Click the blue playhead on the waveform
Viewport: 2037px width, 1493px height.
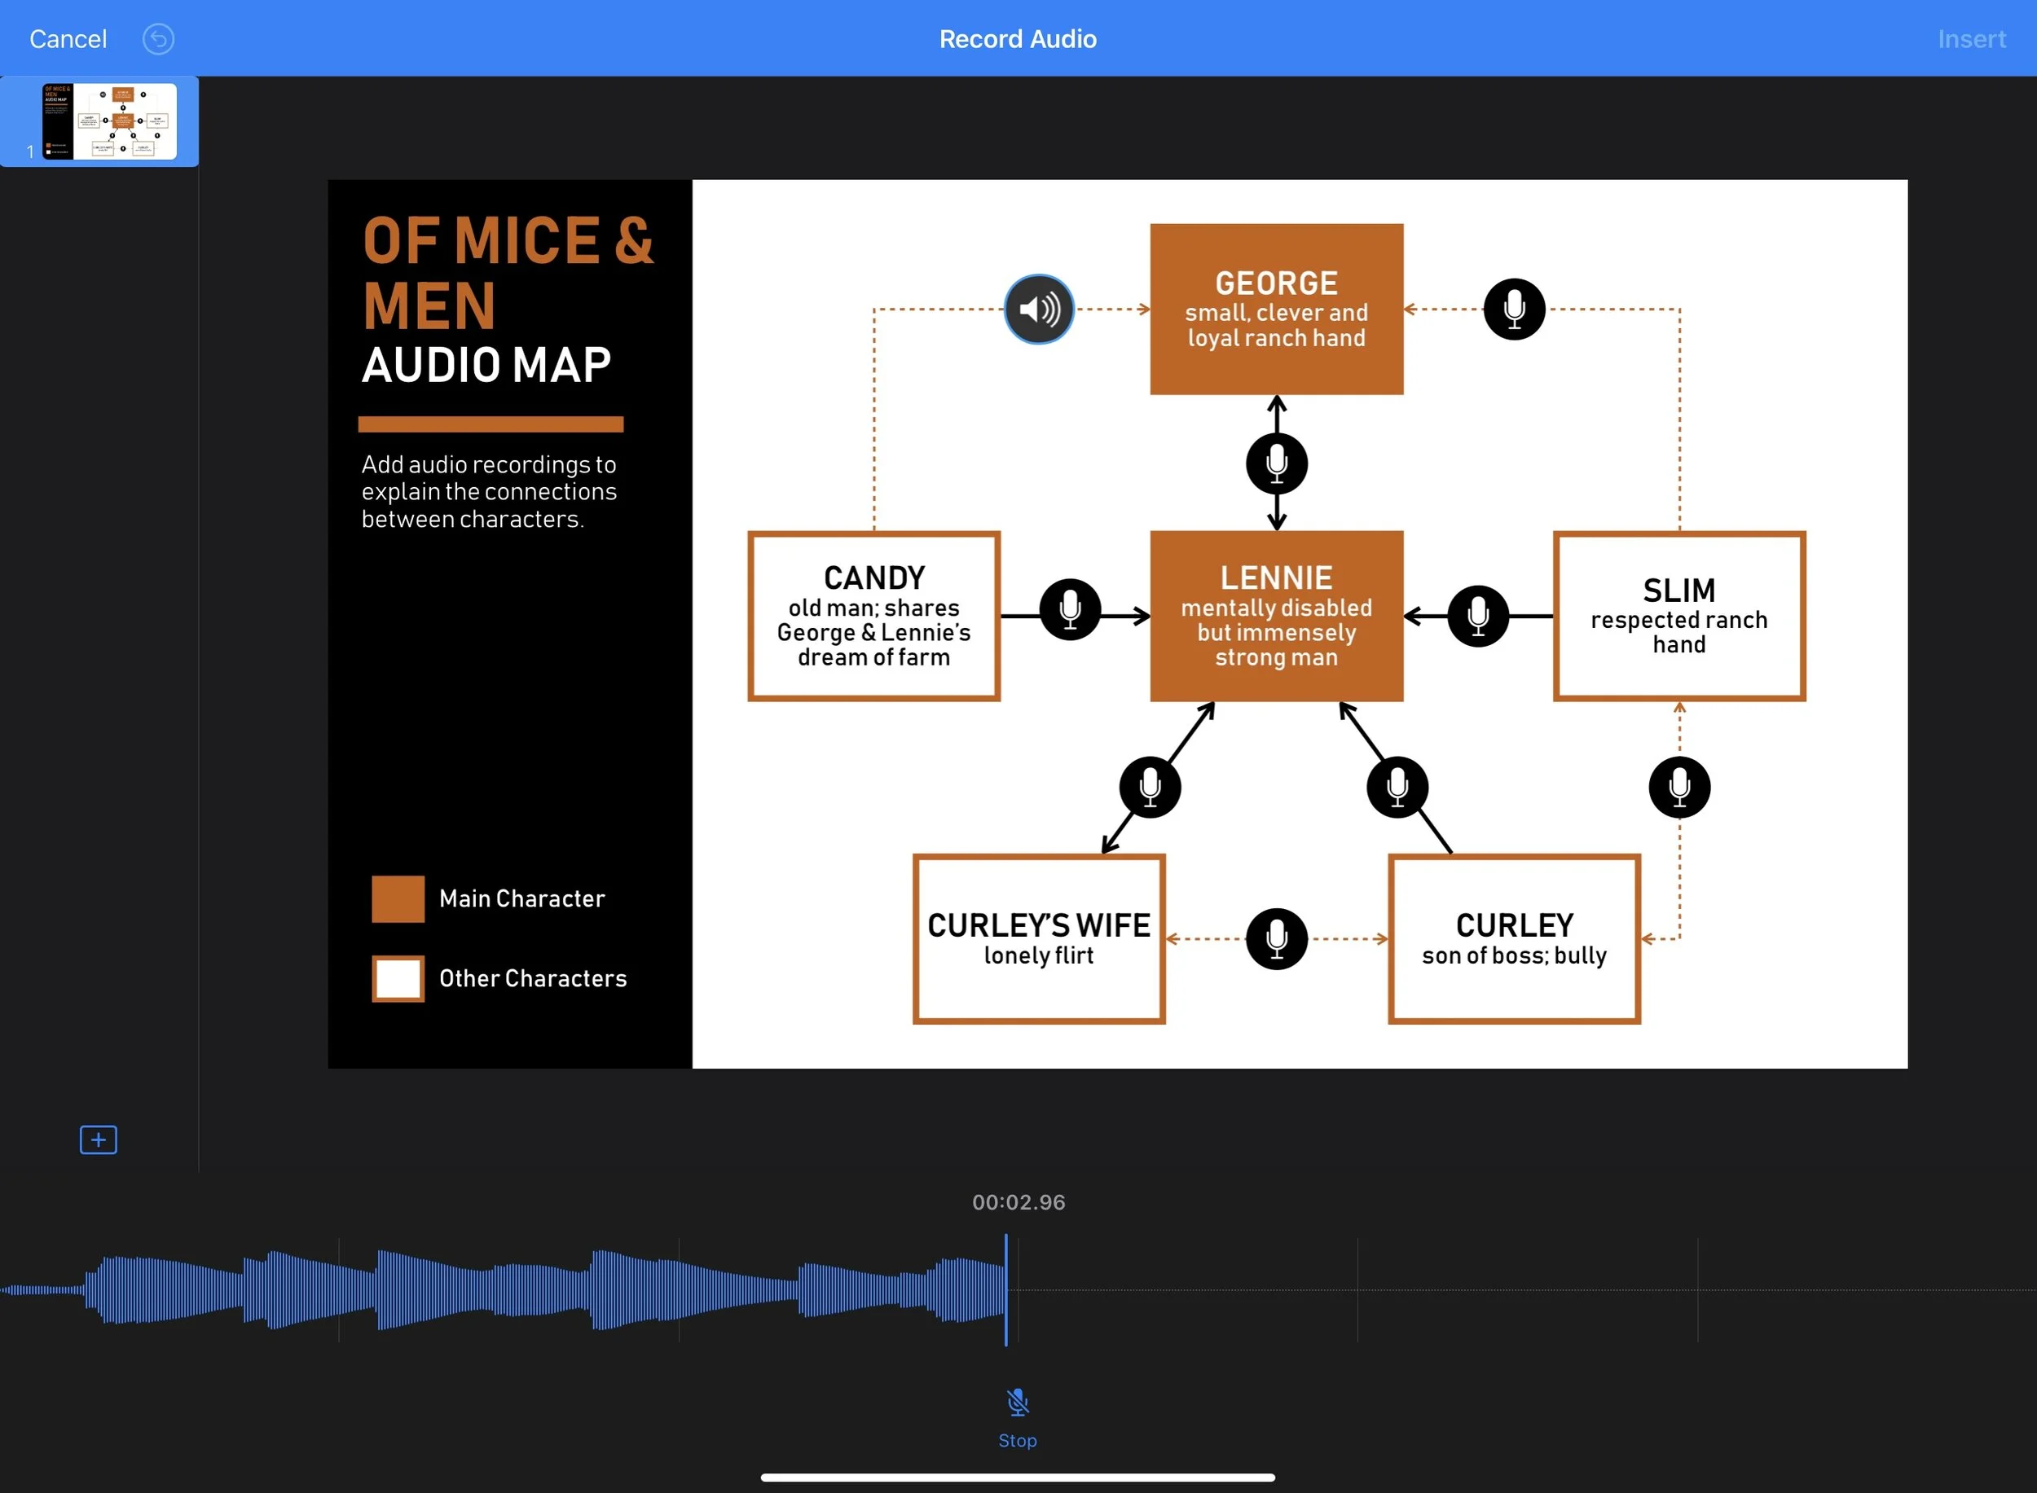[1005, 1289]
